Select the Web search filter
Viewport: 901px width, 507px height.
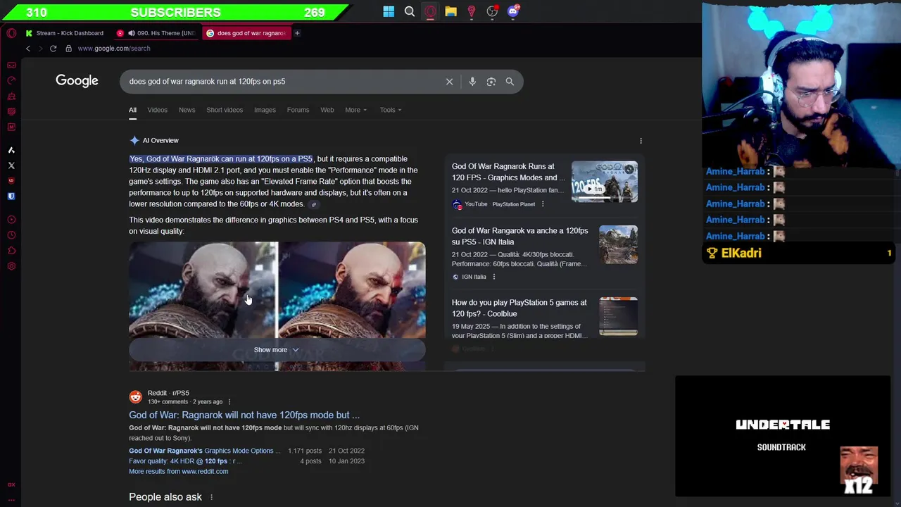[x=327, y=110]
